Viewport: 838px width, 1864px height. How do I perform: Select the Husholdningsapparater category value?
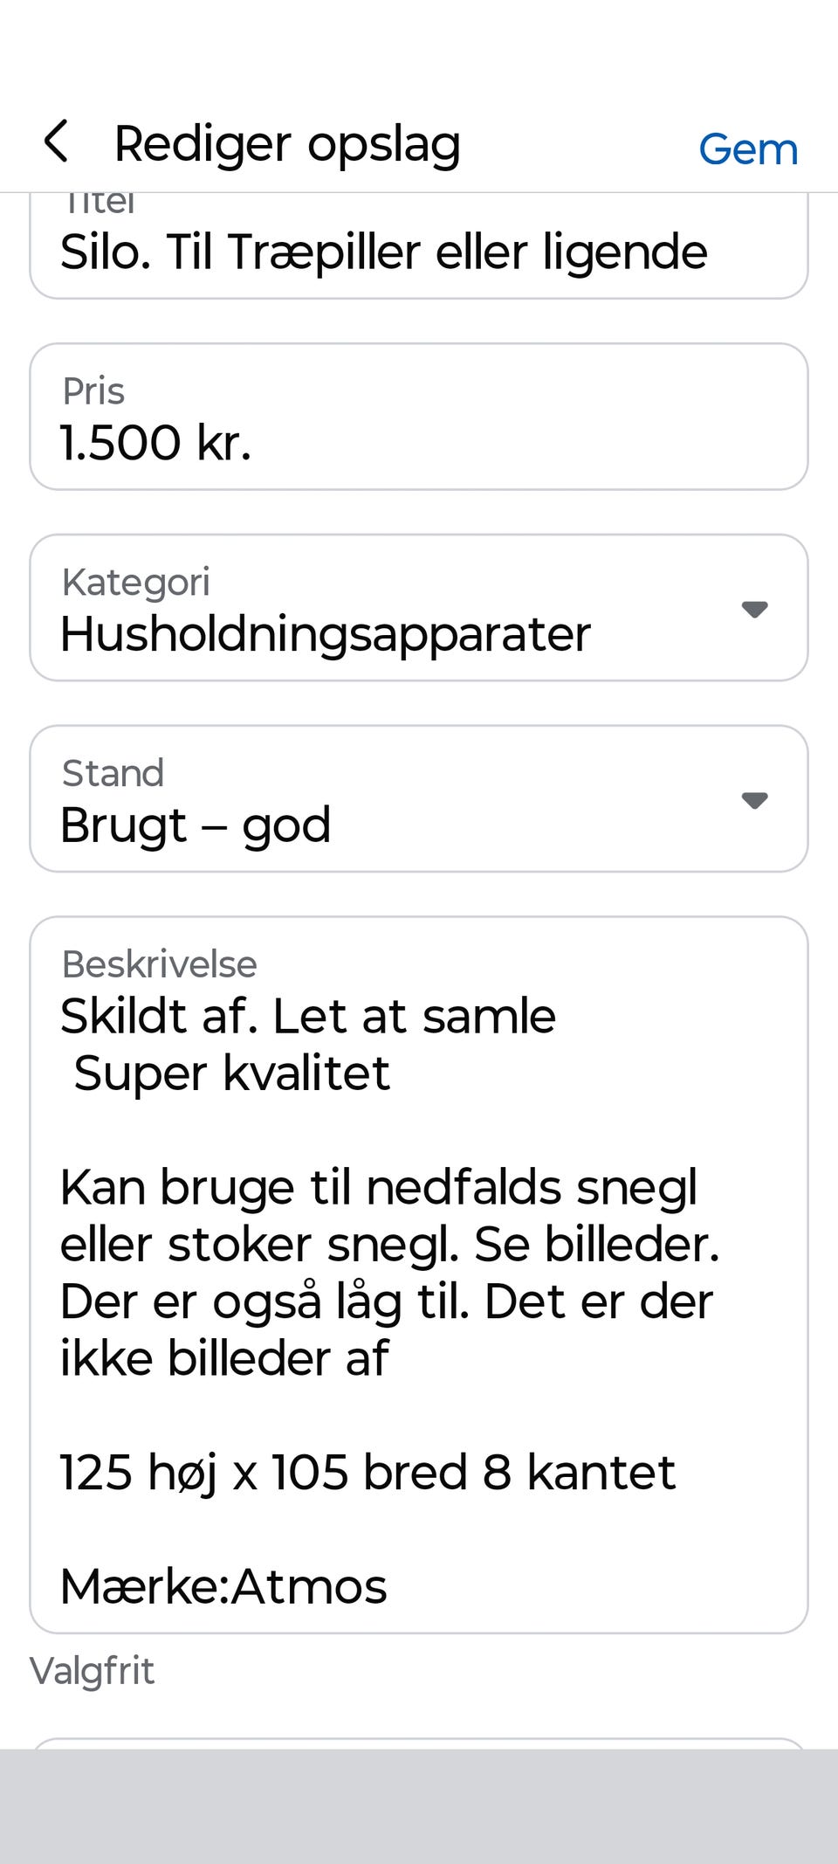pos(326,634)
